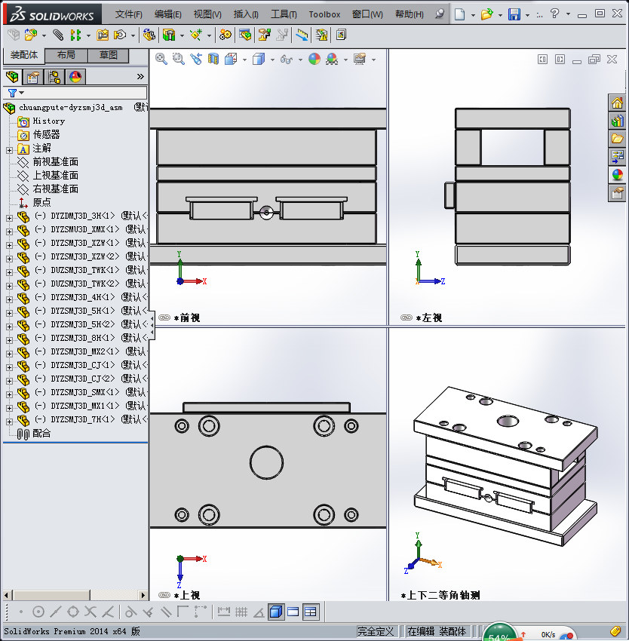Toggle view link icon beside 前视 label
This screenshot has height=641, width=629.
(x=164, y=317)
